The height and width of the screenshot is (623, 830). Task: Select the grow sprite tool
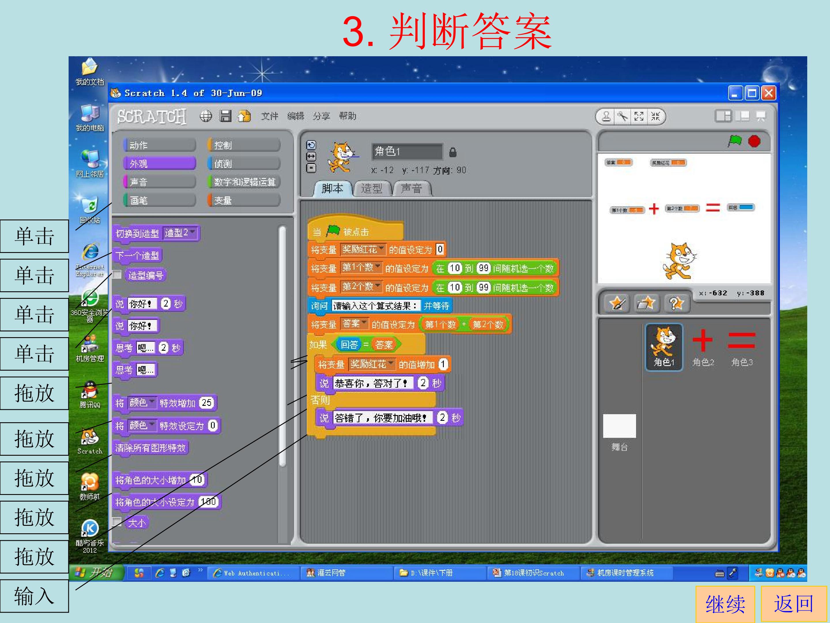click(x=639, y=117)
